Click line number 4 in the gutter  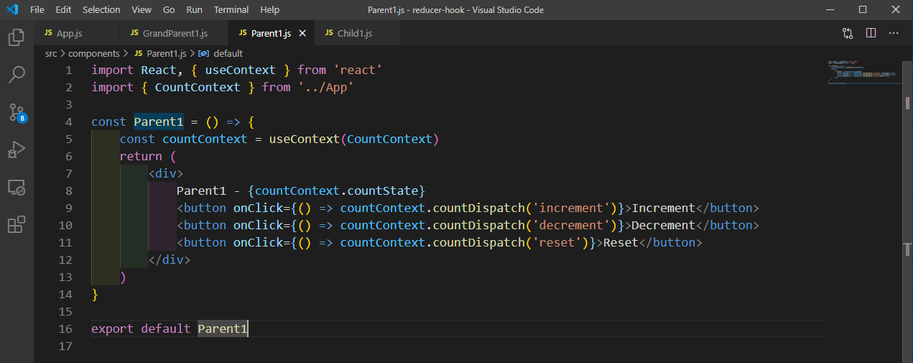point(68,121)
